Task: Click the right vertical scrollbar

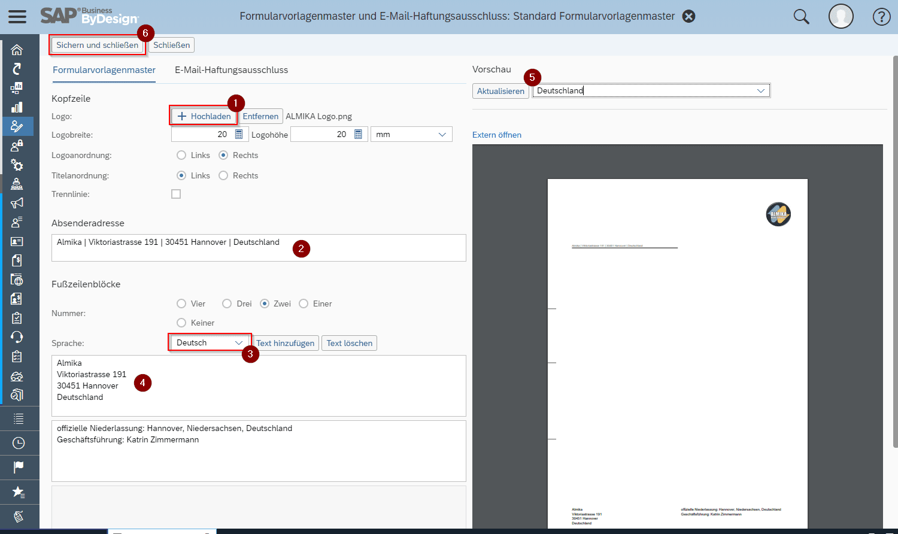Action: 895,251
